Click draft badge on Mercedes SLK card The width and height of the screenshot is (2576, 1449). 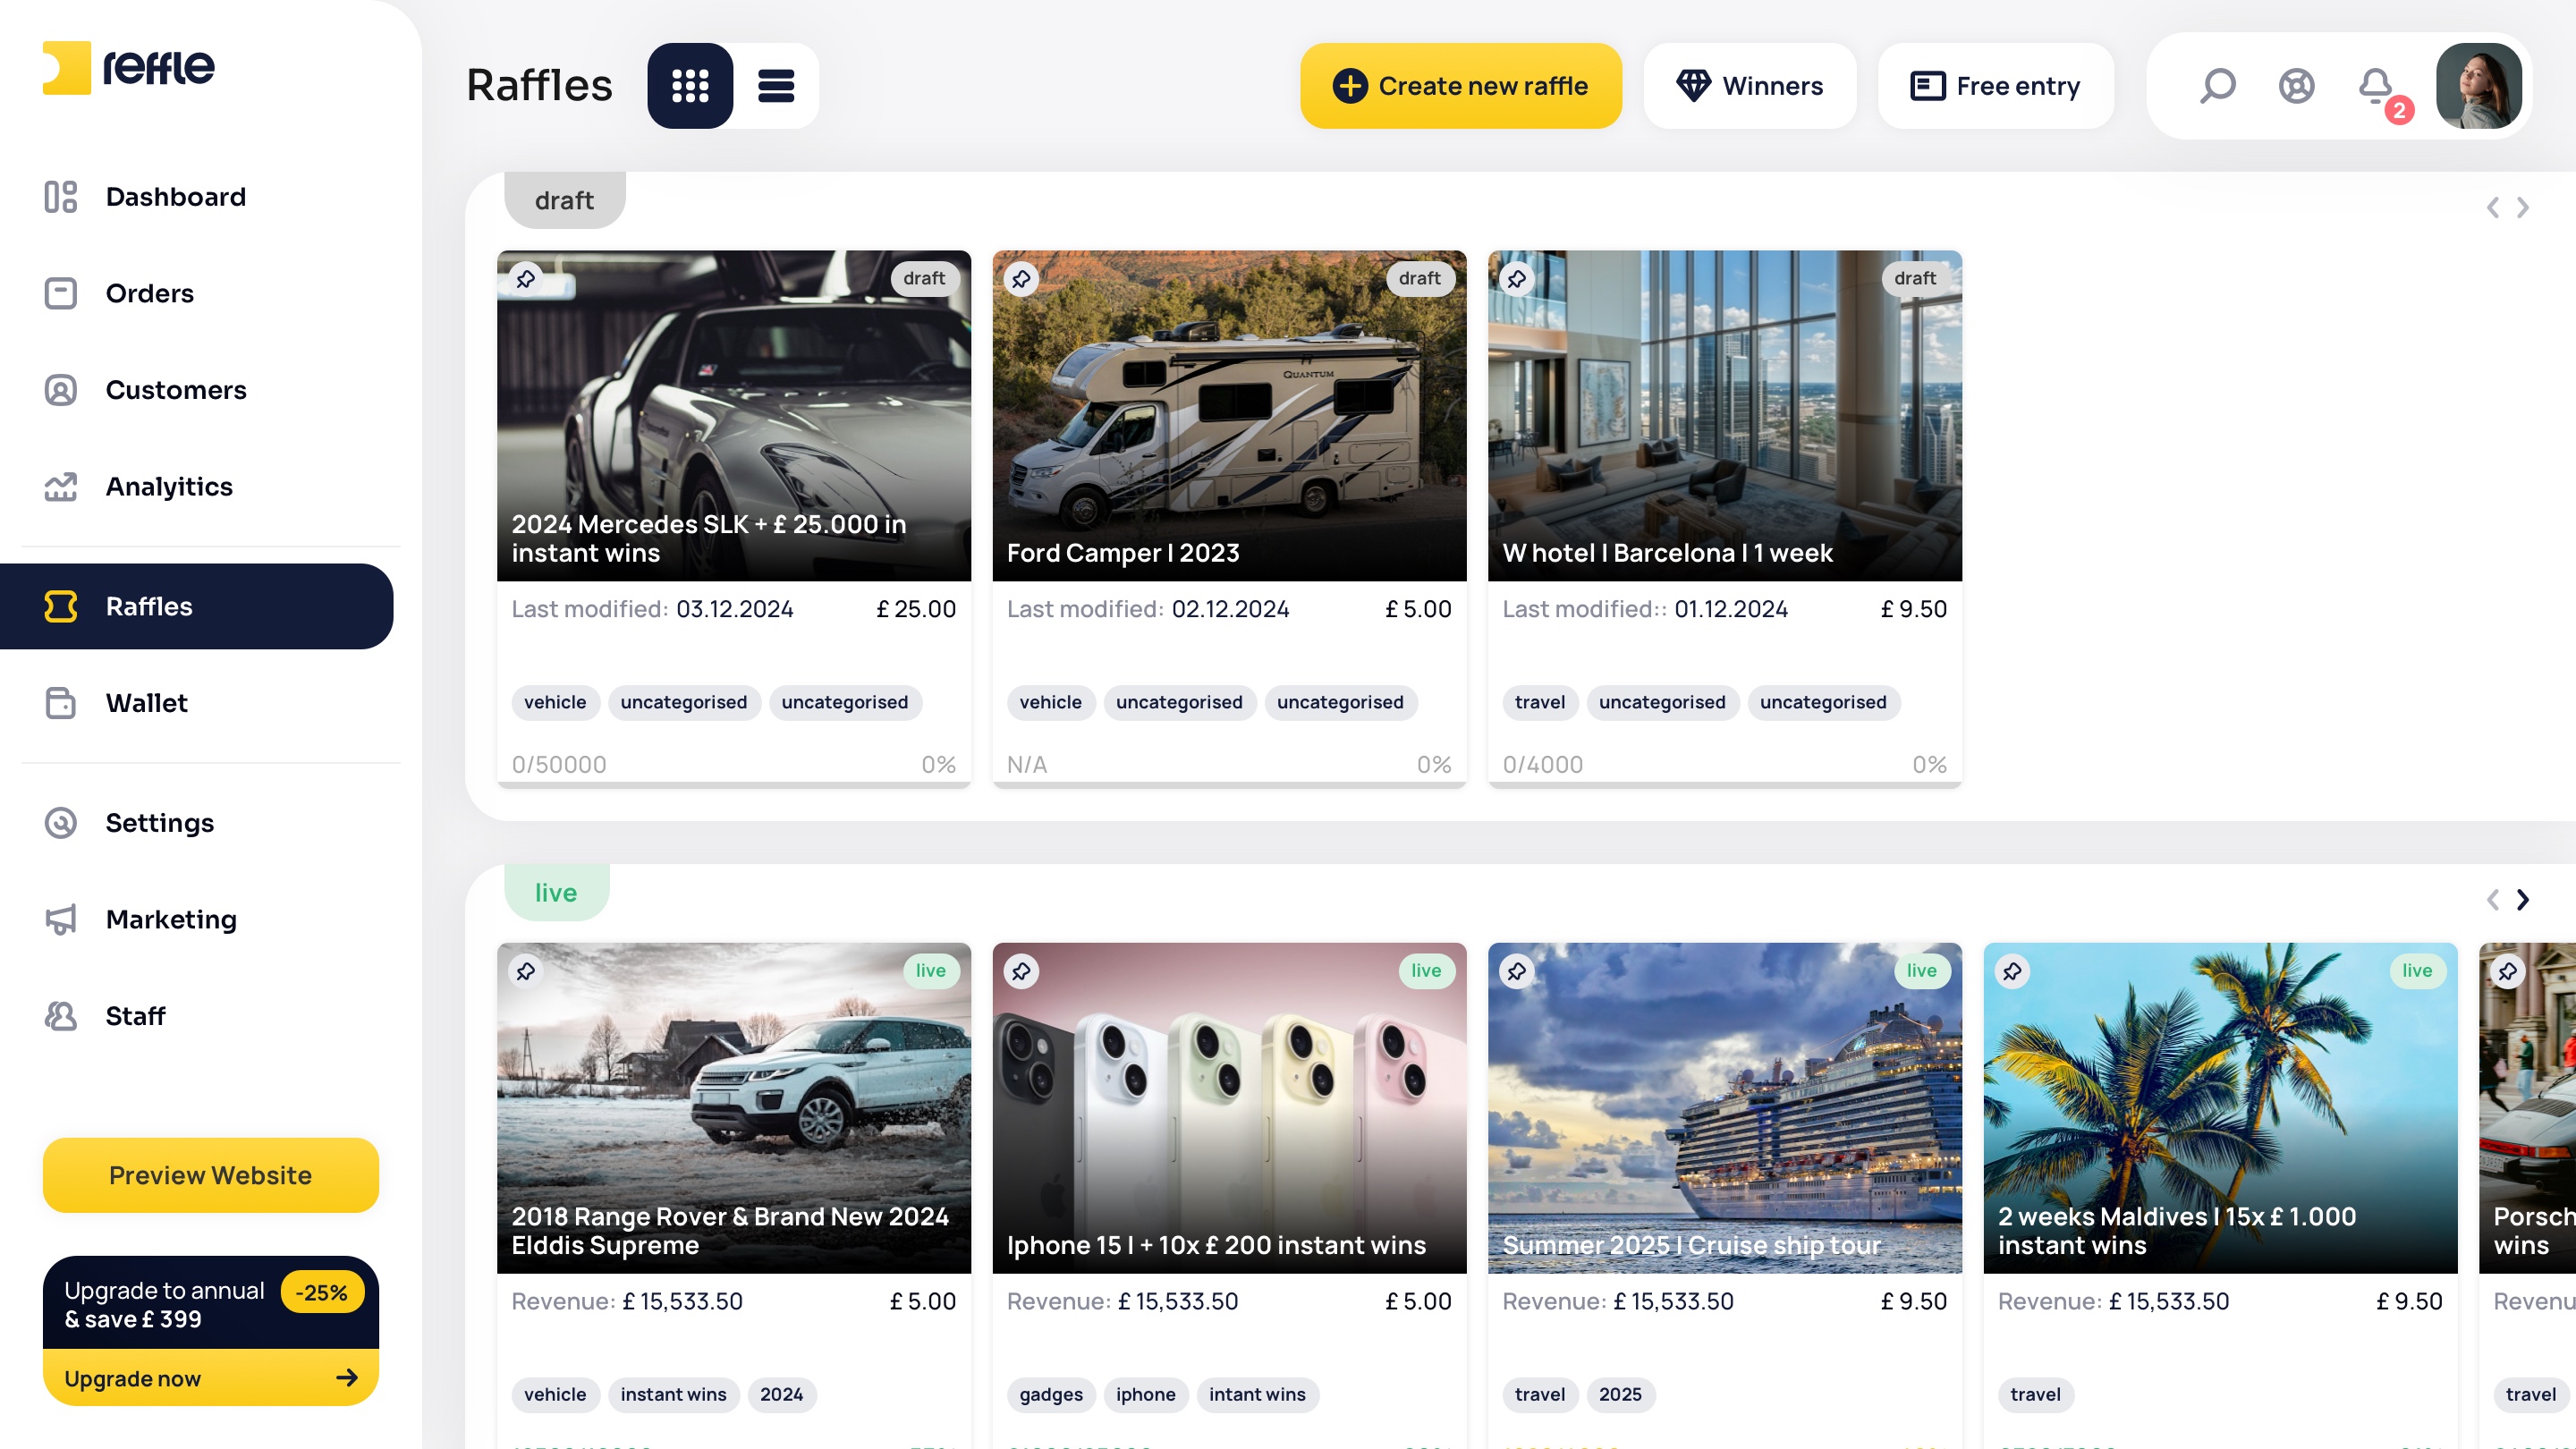[924, 279]
